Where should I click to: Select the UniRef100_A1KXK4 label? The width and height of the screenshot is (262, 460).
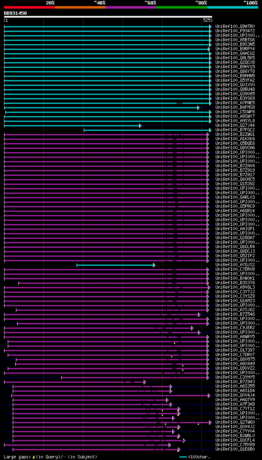coord(235,139)
